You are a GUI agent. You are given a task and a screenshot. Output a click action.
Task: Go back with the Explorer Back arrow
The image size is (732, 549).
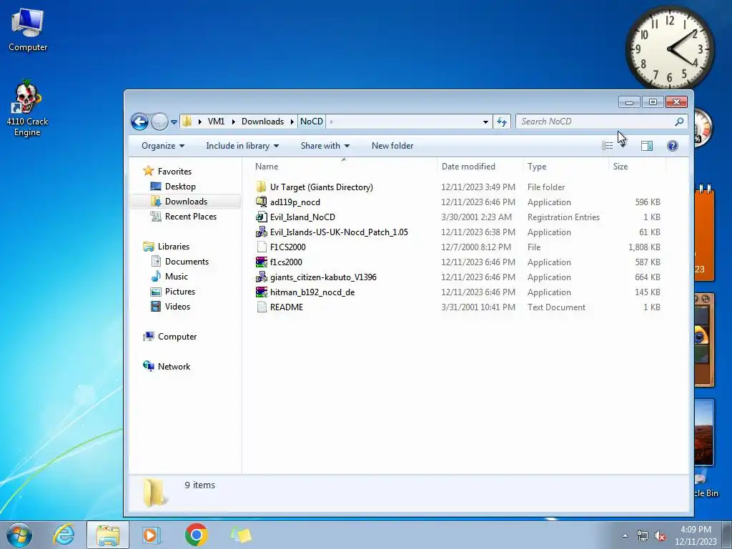[139, 122]
